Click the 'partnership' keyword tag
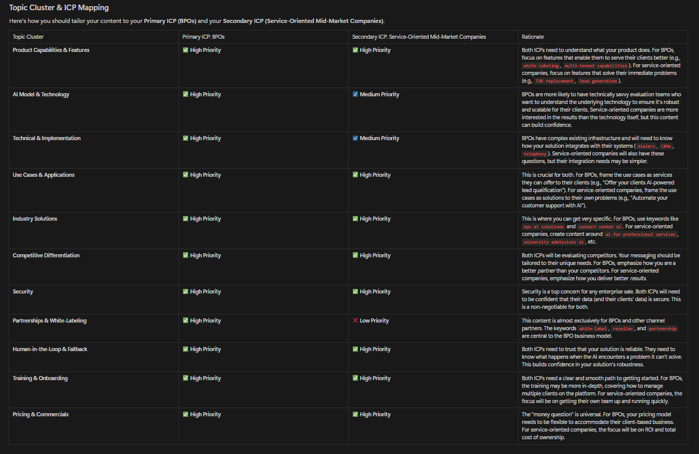The height and width of the screenshot is (454, 699). tap(663, 329)
